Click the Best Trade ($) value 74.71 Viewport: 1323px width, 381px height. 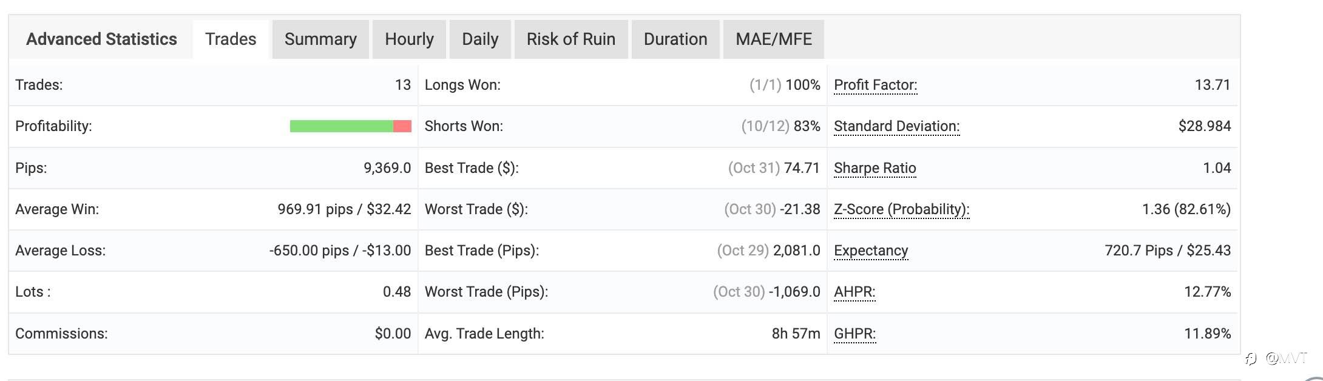pyautogui.click(x=802, y=168)
